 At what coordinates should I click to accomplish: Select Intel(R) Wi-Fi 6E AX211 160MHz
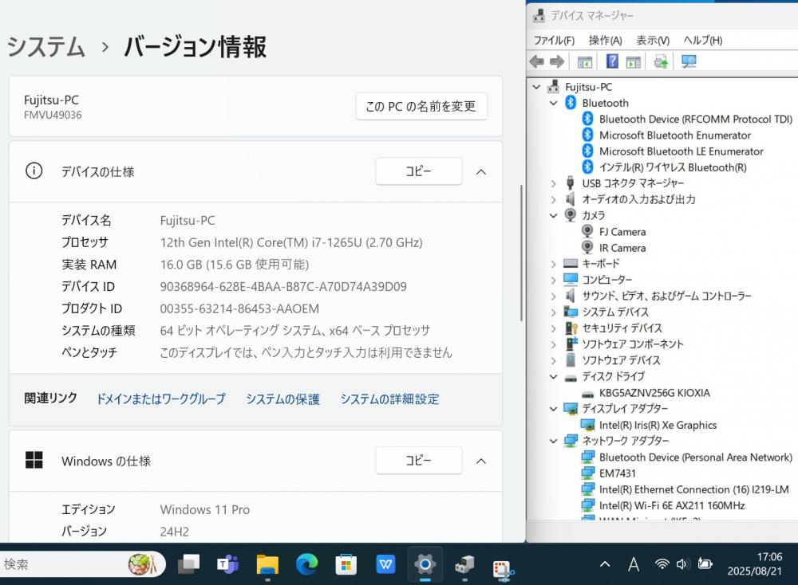tap(672, 506)
